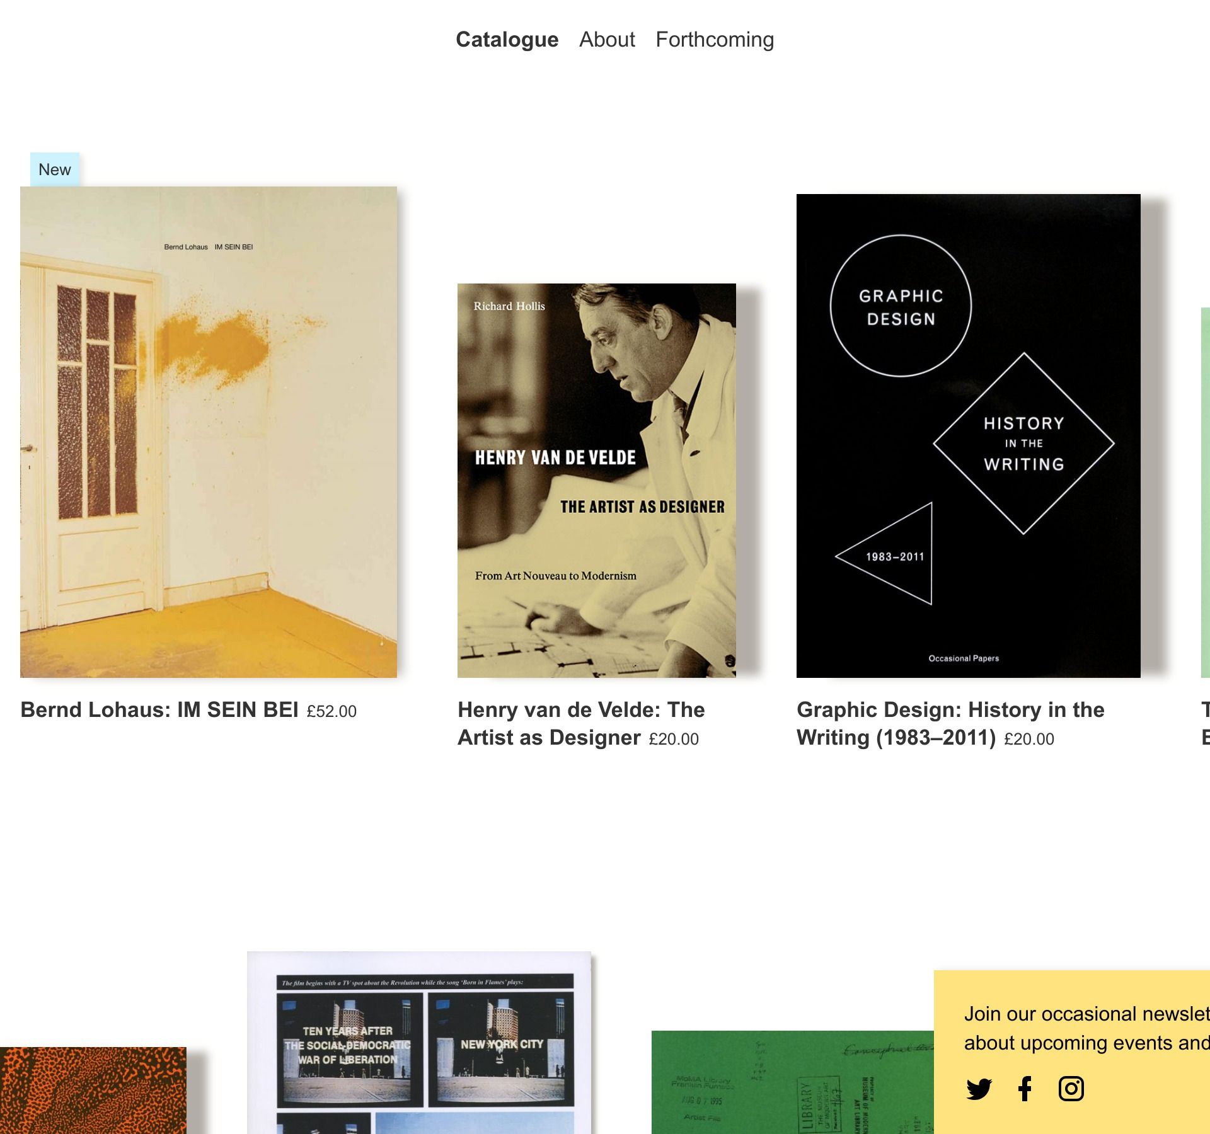Open 'Graphic Design: History in the Writing' title link
Viewport: 1210px width, 1134px height.
coord(950,723)
